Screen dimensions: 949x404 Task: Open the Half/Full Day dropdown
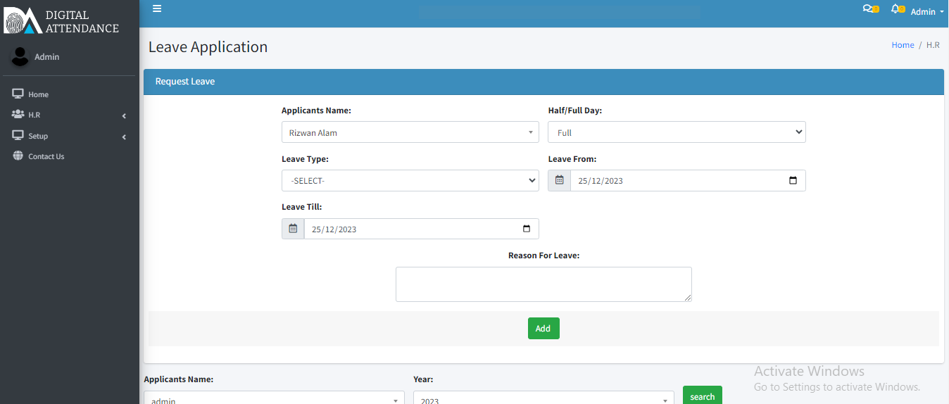pos(677,132)
